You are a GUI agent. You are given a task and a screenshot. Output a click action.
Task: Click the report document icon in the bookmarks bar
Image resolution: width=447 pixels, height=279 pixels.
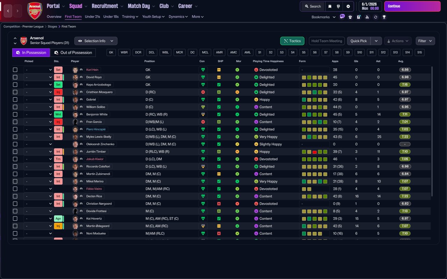tap(359, 17)
